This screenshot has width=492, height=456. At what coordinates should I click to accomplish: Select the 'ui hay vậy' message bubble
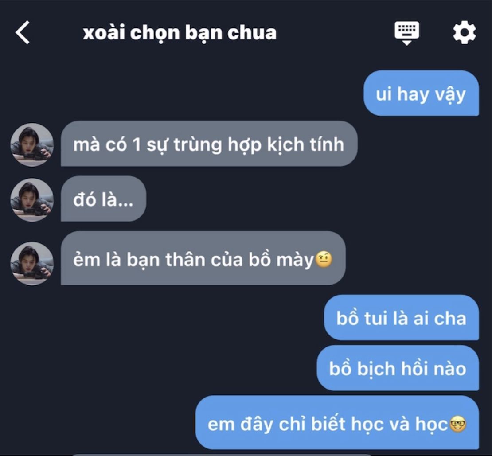(421, 93)
